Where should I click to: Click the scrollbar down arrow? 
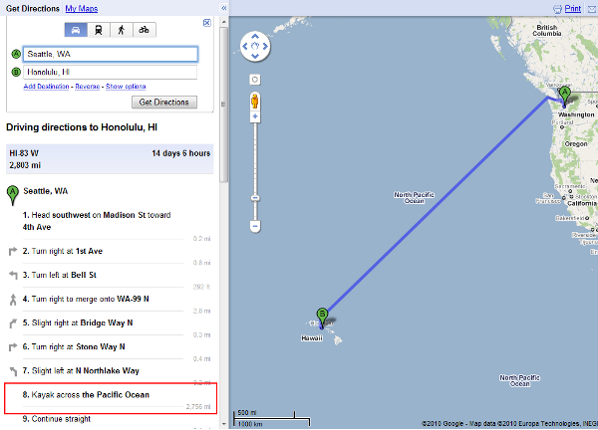[x=224, y=423]
